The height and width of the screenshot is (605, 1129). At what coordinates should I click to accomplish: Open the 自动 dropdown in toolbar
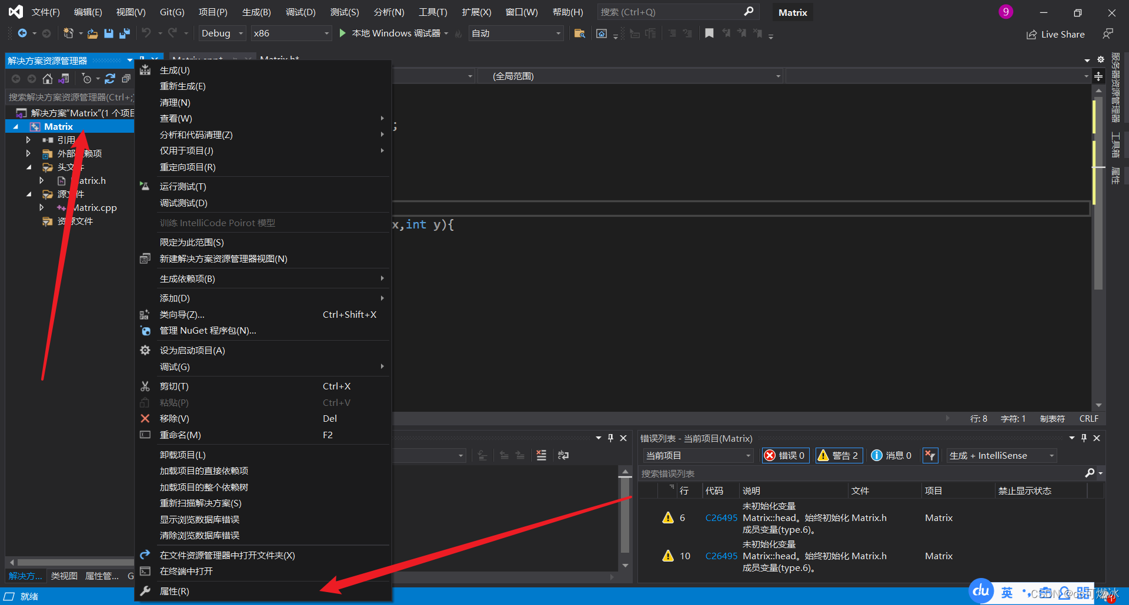pyautogui.click(x=516, y=33)
